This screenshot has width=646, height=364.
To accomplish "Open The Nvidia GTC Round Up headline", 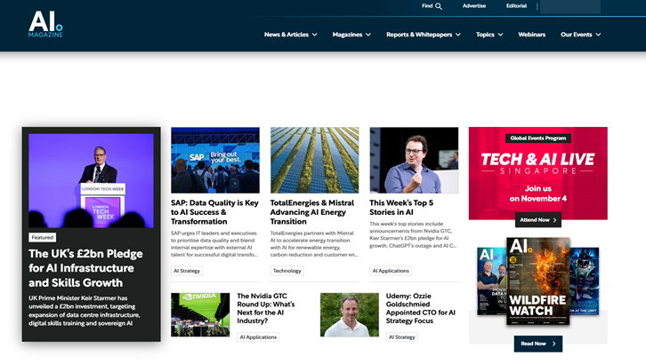I will [x=266, y=308].
